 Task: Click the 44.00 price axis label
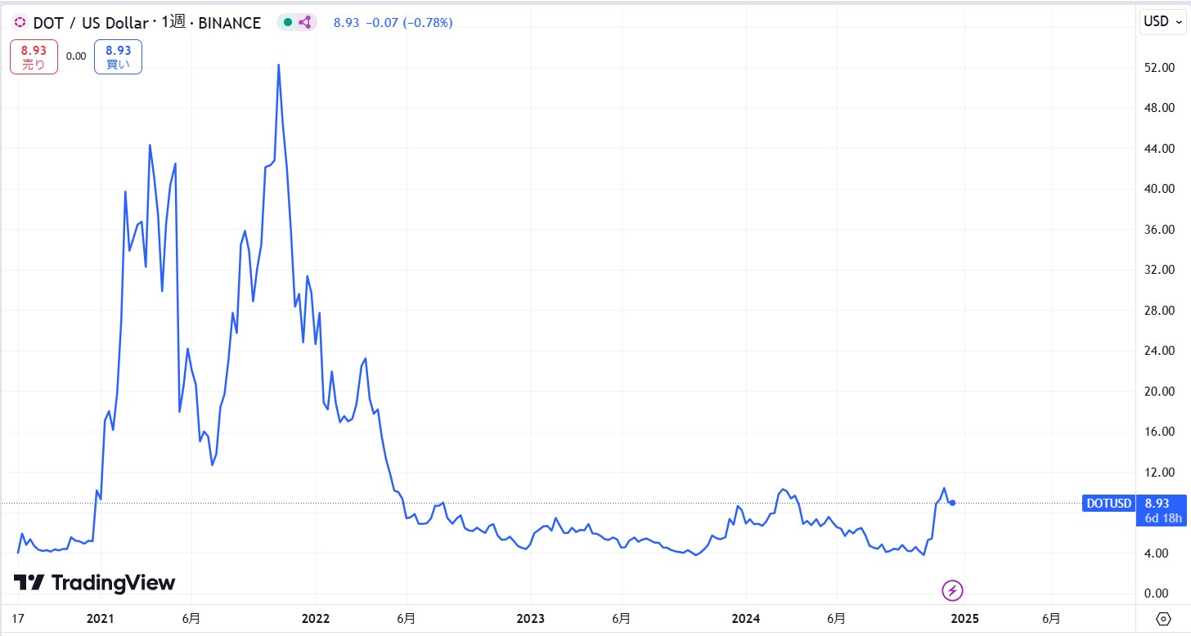tap(1159, 149)
